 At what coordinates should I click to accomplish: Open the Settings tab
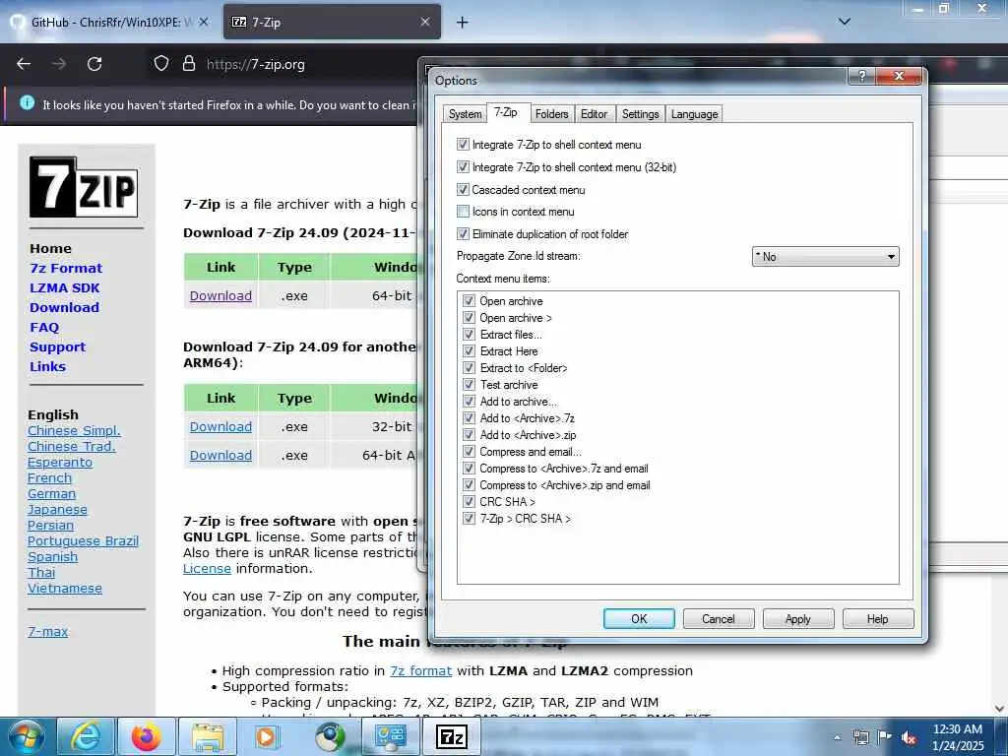(640, 114)
